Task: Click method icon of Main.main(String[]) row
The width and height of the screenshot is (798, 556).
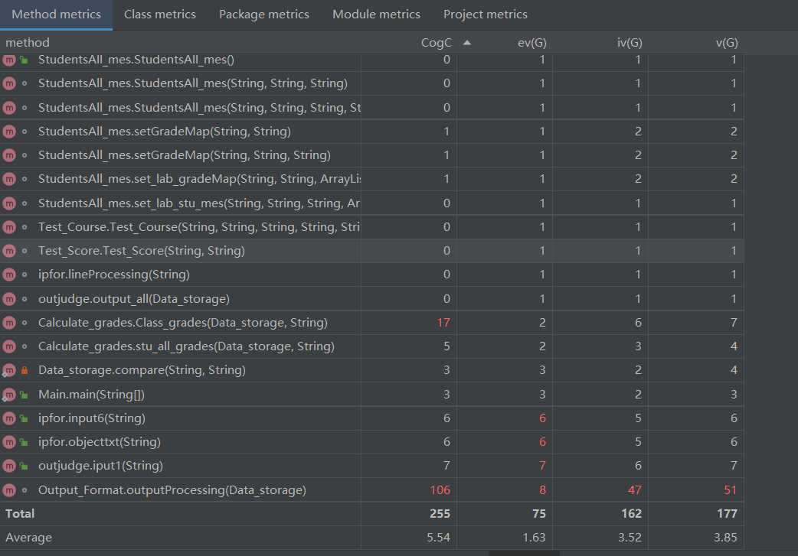Action: 9,395
